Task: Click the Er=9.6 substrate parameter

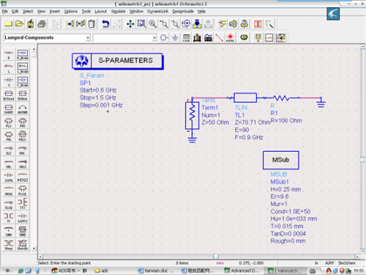Action: (280, 197)
